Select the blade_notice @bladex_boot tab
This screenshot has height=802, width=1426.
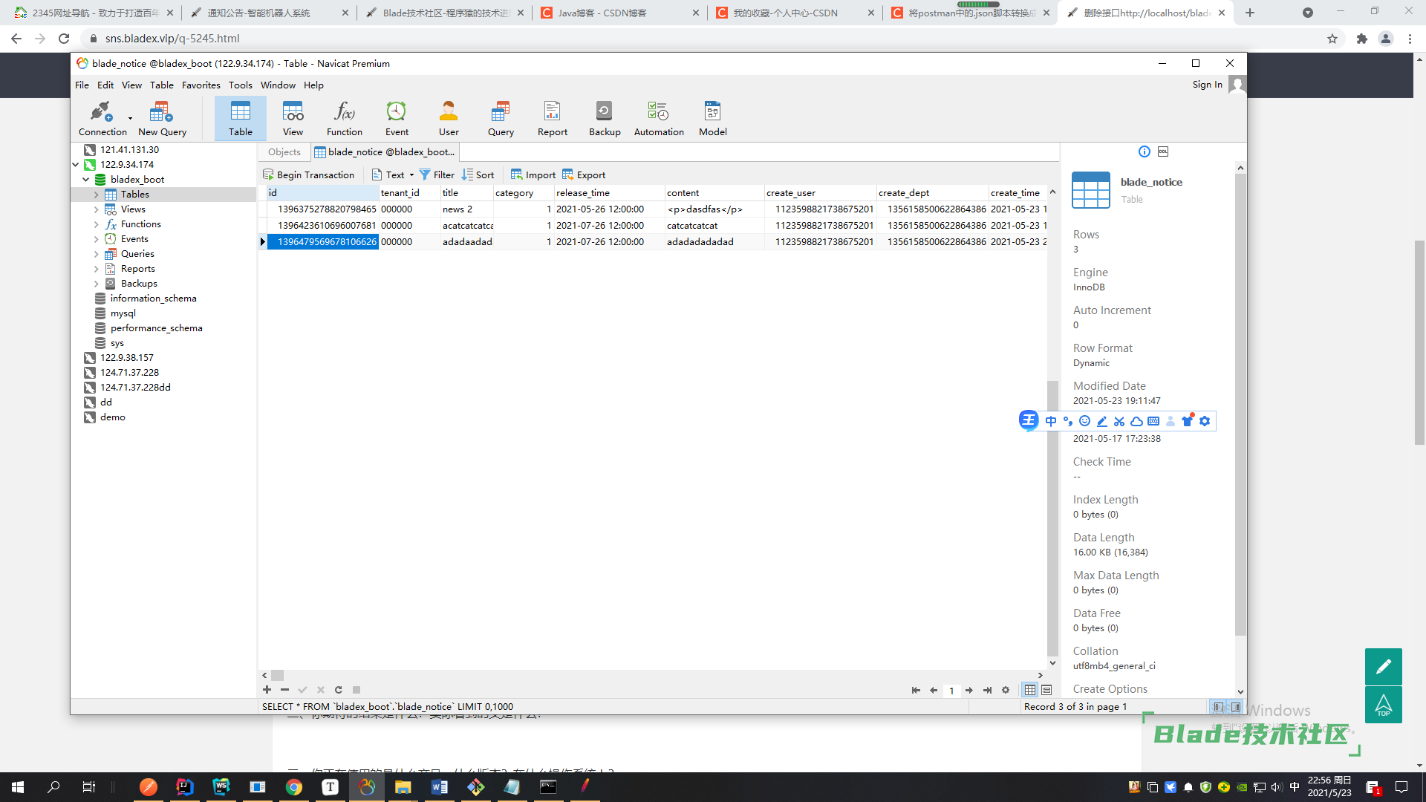click(x=385, y=152)
